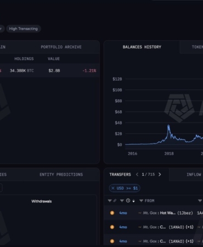Remove the USD >= $1 filter with X
The image size is (203, 247).
[x=113, y=188]
